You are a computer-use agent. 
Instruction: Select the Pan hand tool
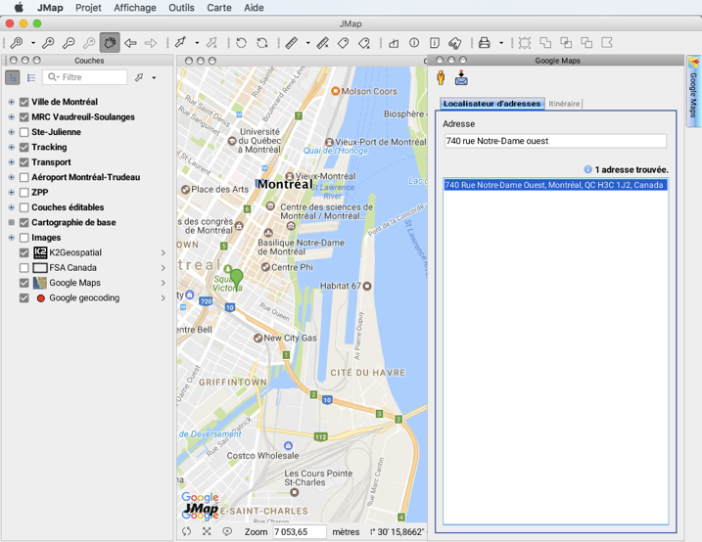(x=109, y=43)
